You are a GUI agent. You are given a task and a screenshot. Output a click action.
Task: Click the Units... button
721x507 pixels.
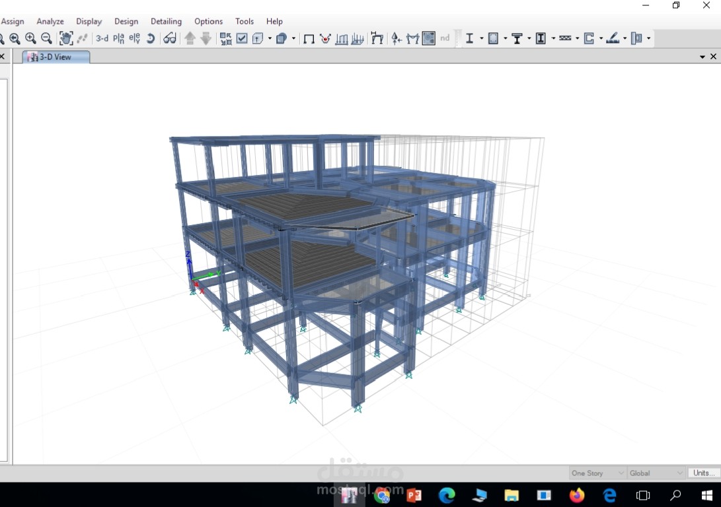point(704,473)
